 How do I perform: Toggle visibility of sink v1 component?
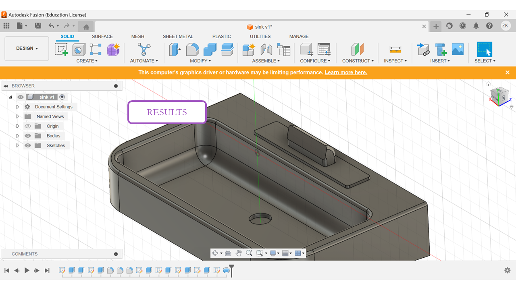[x=21, y=97]
